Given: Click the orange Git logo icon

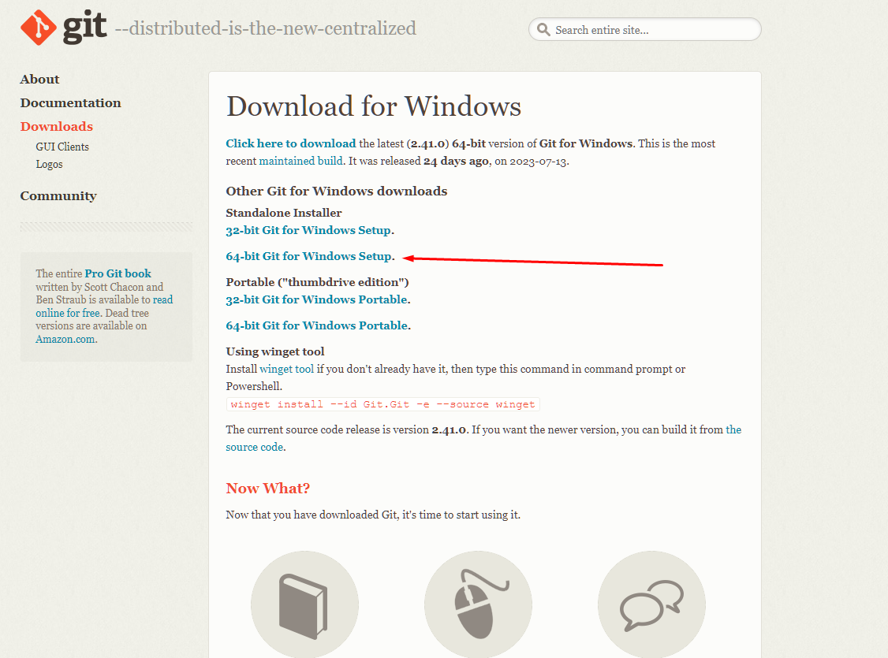Looking at the screenshot, I should (39, 27).
